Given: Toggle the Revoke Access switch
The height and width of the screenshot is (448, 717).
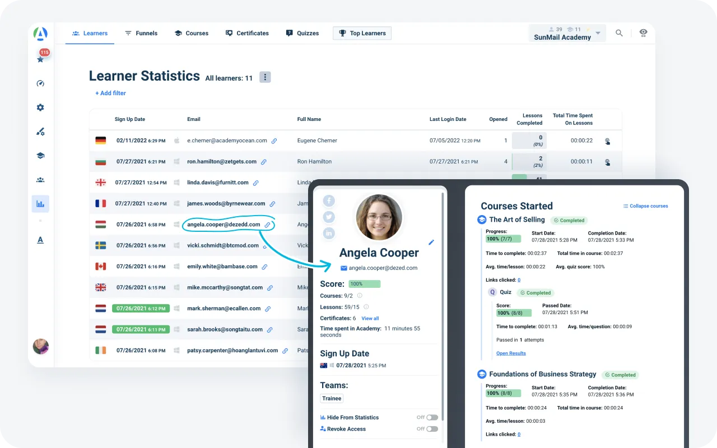Looking at the screenshot, I should 431,429.
